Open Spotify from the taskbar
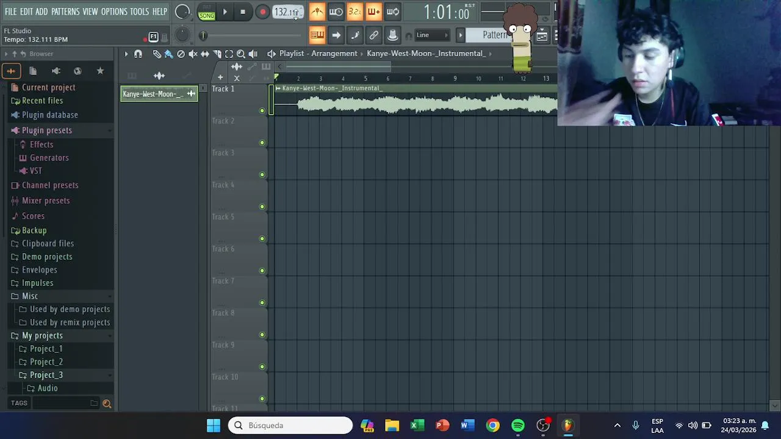This screenshot has width=781, height=439. (x=518, y=426)
